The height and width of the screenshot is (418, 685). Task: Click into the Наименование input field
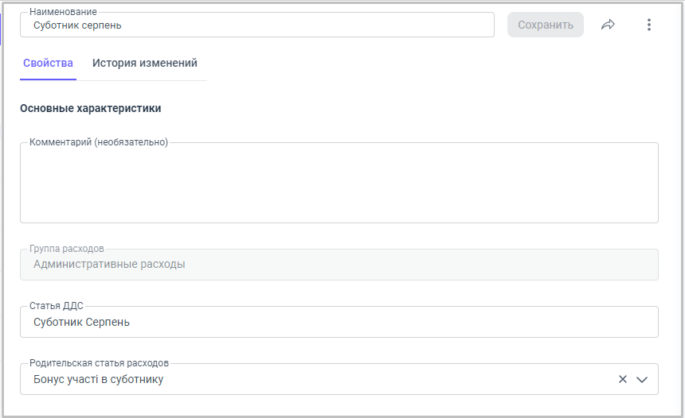(x=256, y=25)
